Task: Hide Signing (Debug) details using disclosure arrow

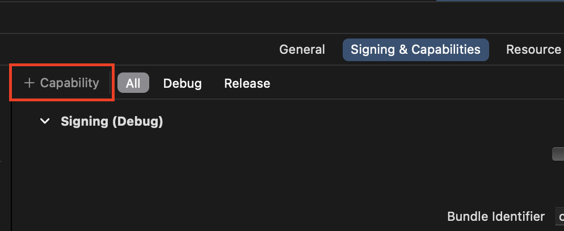Action: click(x=45, y=121)
